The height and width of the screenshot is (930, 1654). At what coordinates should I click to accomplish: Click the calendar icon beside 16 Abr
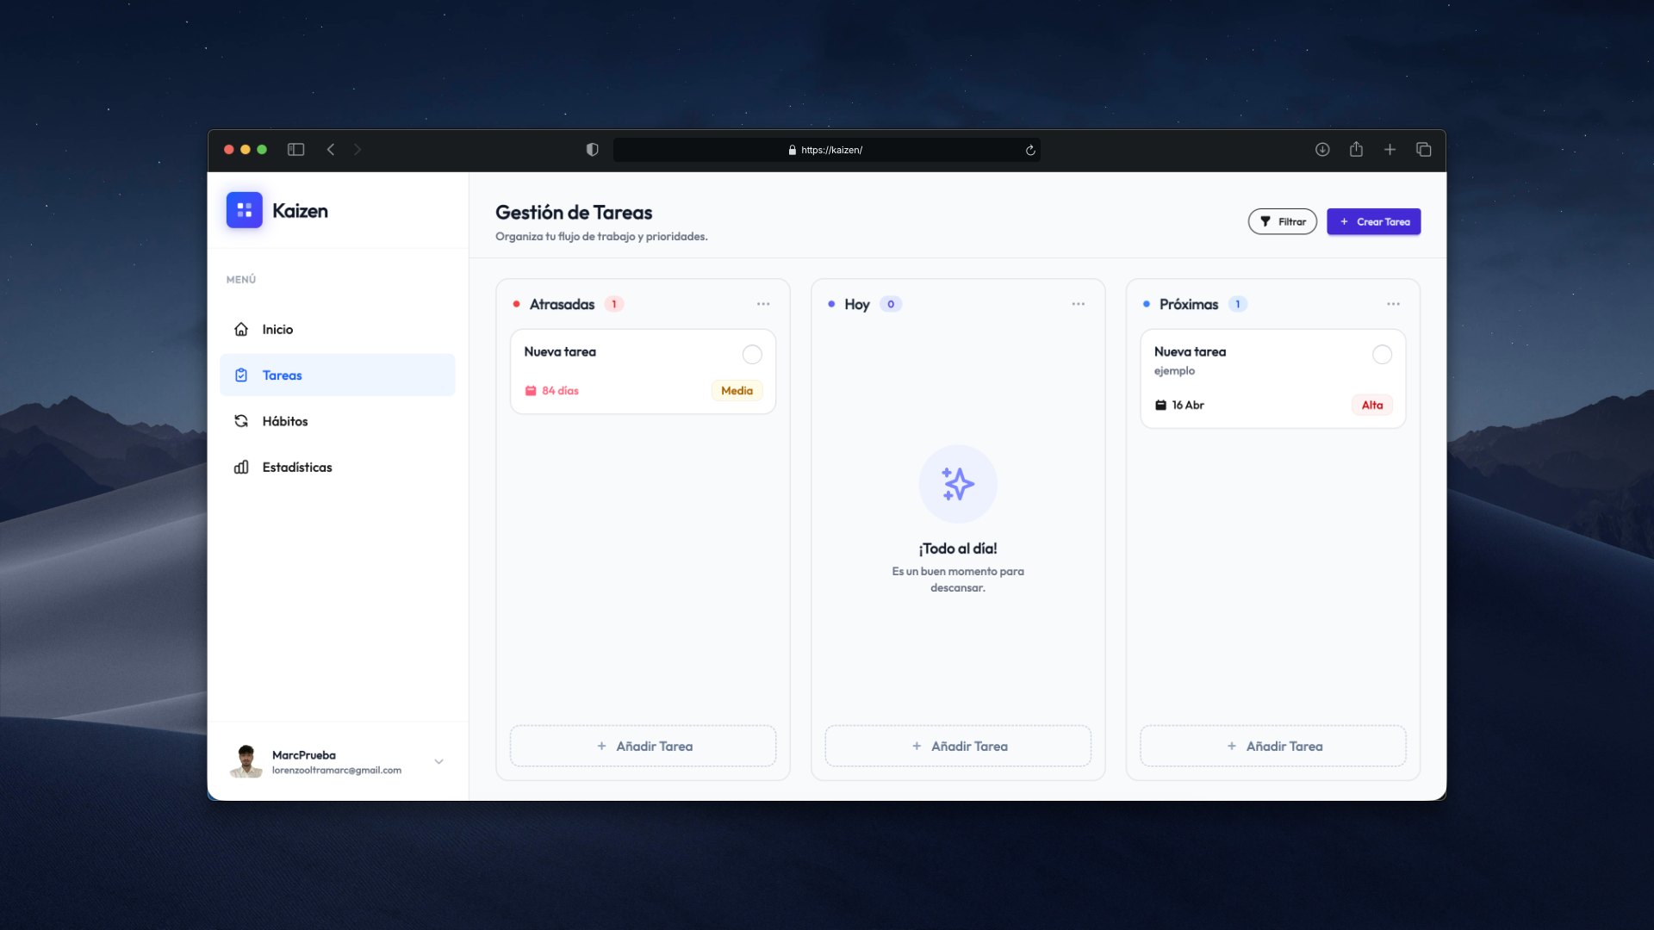pos(1160,405)
